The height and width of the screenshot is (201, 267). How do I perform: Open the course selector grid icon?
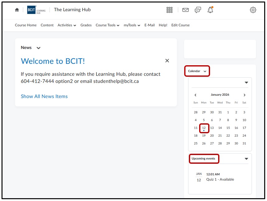(x=169, y=10)
